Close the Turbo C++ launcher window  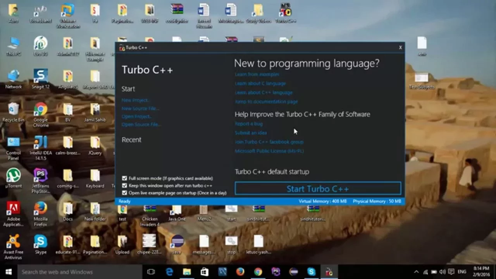(400, 47)
